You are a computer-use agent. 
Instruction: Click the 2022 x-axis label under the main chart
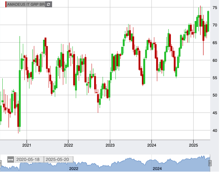tap(68, 145)
